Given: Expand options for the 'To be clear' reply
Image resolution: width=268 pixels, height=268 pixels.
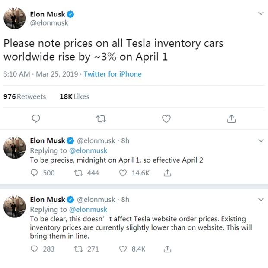Looking at the screenshot, I should click(x=260, y=199).
